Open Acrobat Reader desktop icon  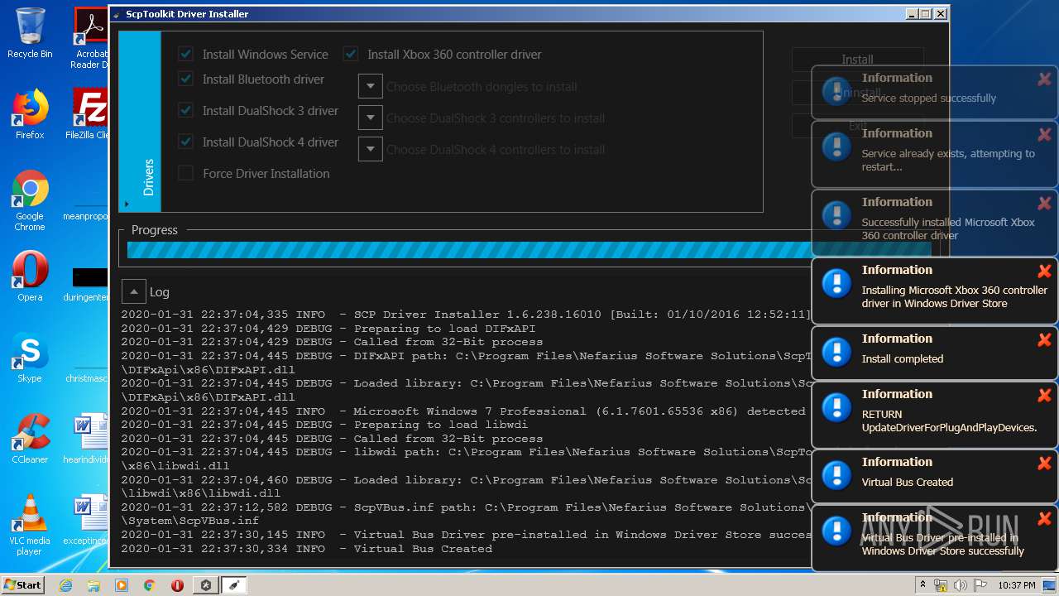90,38
